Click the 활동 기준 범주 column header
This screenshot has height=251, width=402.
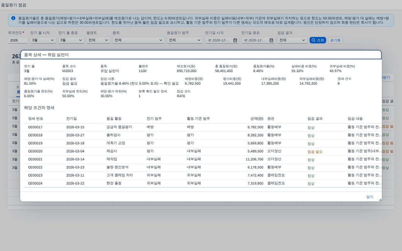click(198, 119)
